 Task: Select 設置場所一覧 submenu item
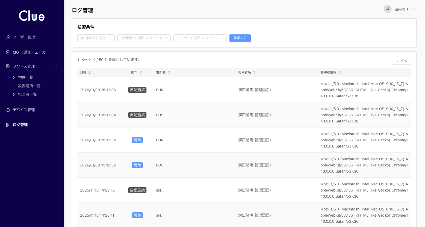tap(29, 86)
